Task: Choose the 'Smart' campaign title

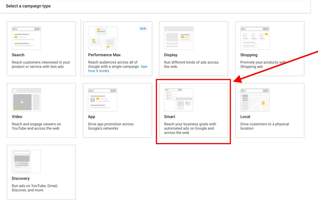Action: click(170, 117)
